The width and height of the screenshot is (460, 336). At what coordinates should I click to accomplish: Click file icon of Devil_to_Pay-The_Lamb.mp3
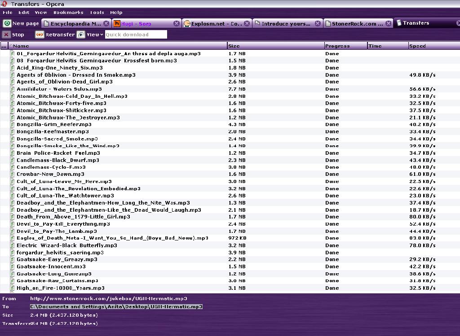pos(12,231)
